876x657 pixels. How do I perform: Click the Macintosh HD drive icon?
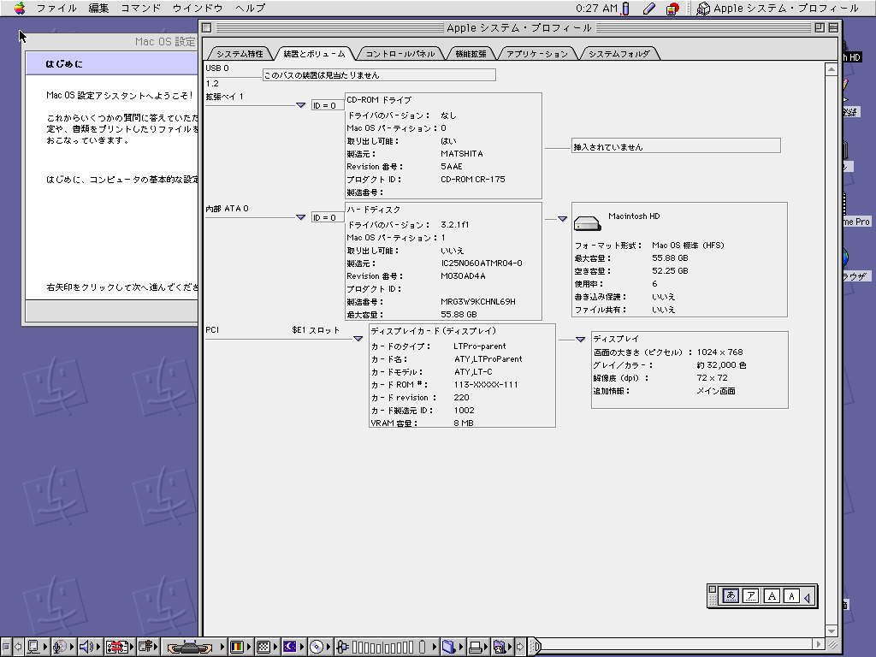click(587, 223)
